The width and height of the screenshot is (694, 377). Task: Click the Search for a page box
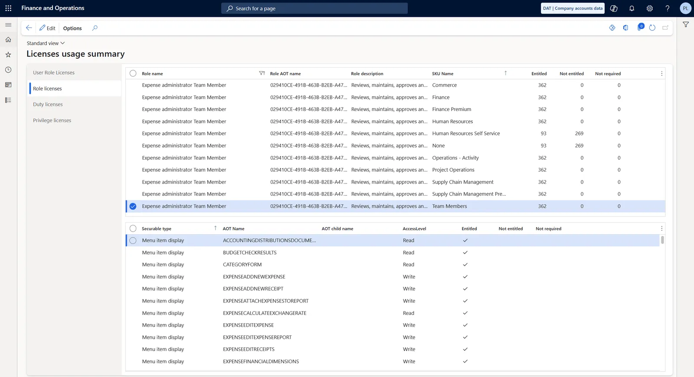pyautogui.click(x=314, y=8)
